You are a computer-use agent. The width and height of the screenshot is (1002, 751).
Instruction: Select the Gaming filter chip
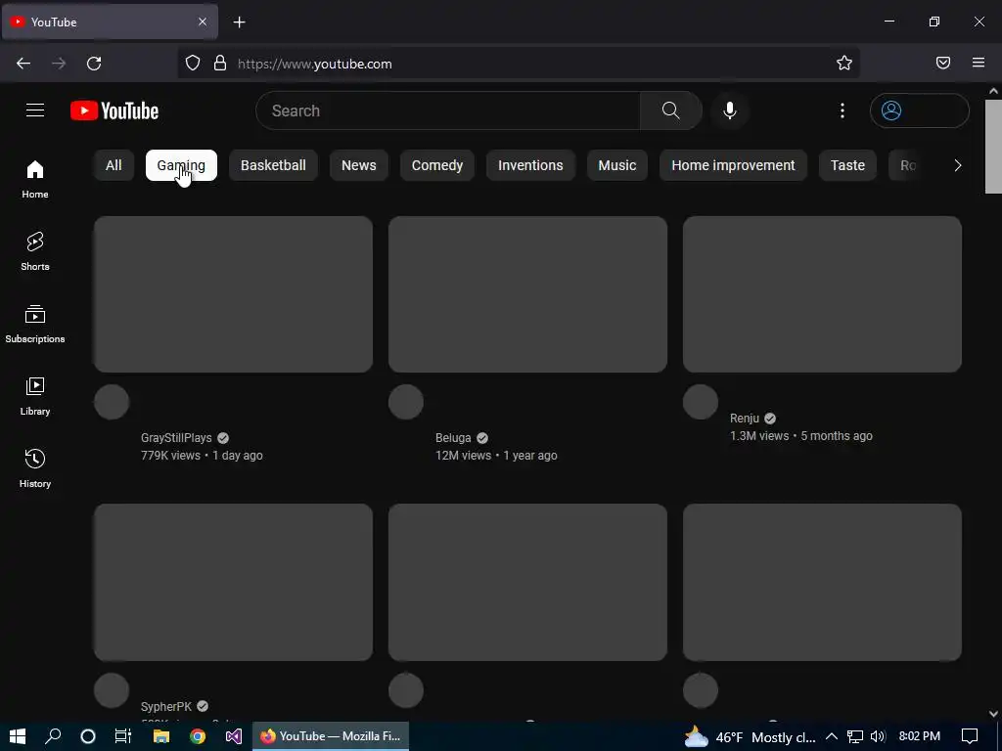(x=181, y=165)
